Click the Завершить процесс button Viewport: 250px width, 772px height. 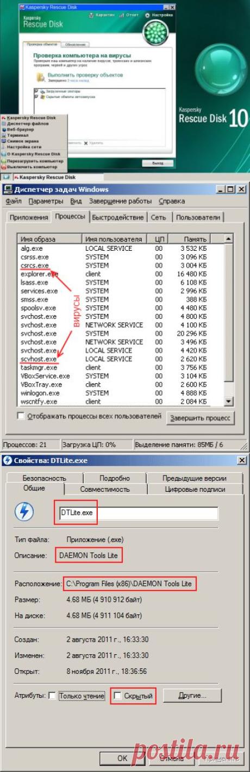(201, 418)
